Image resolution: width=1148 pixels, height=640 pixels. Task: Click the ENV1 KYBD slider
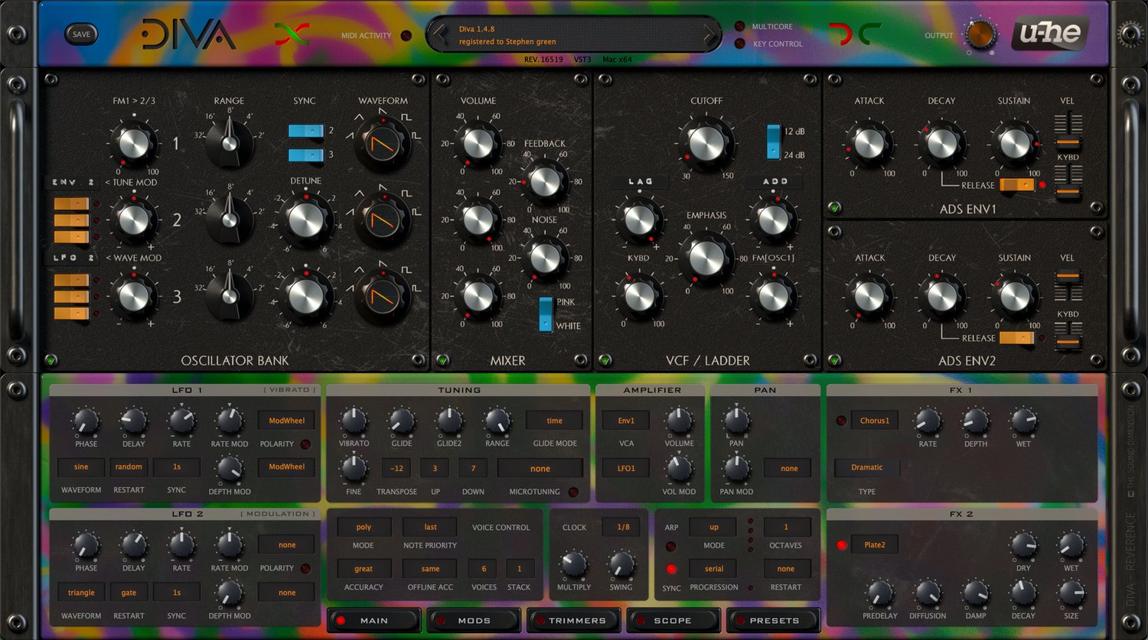[x=1068, y=183]
